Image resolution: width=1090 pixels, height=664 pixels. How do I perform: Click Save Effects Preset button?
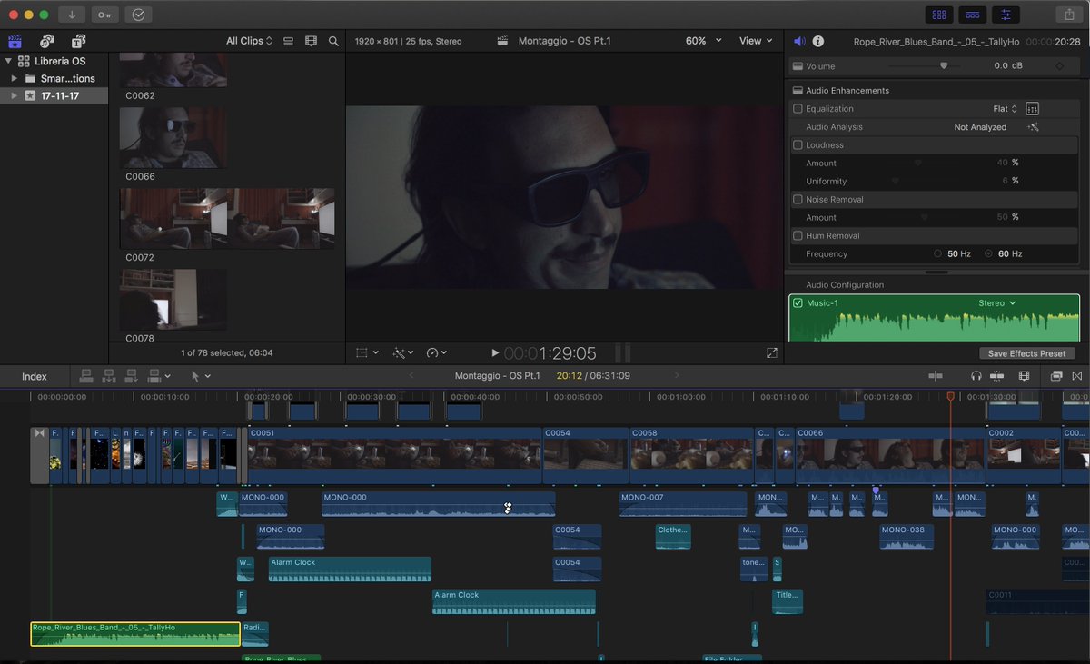point(1026,353)
